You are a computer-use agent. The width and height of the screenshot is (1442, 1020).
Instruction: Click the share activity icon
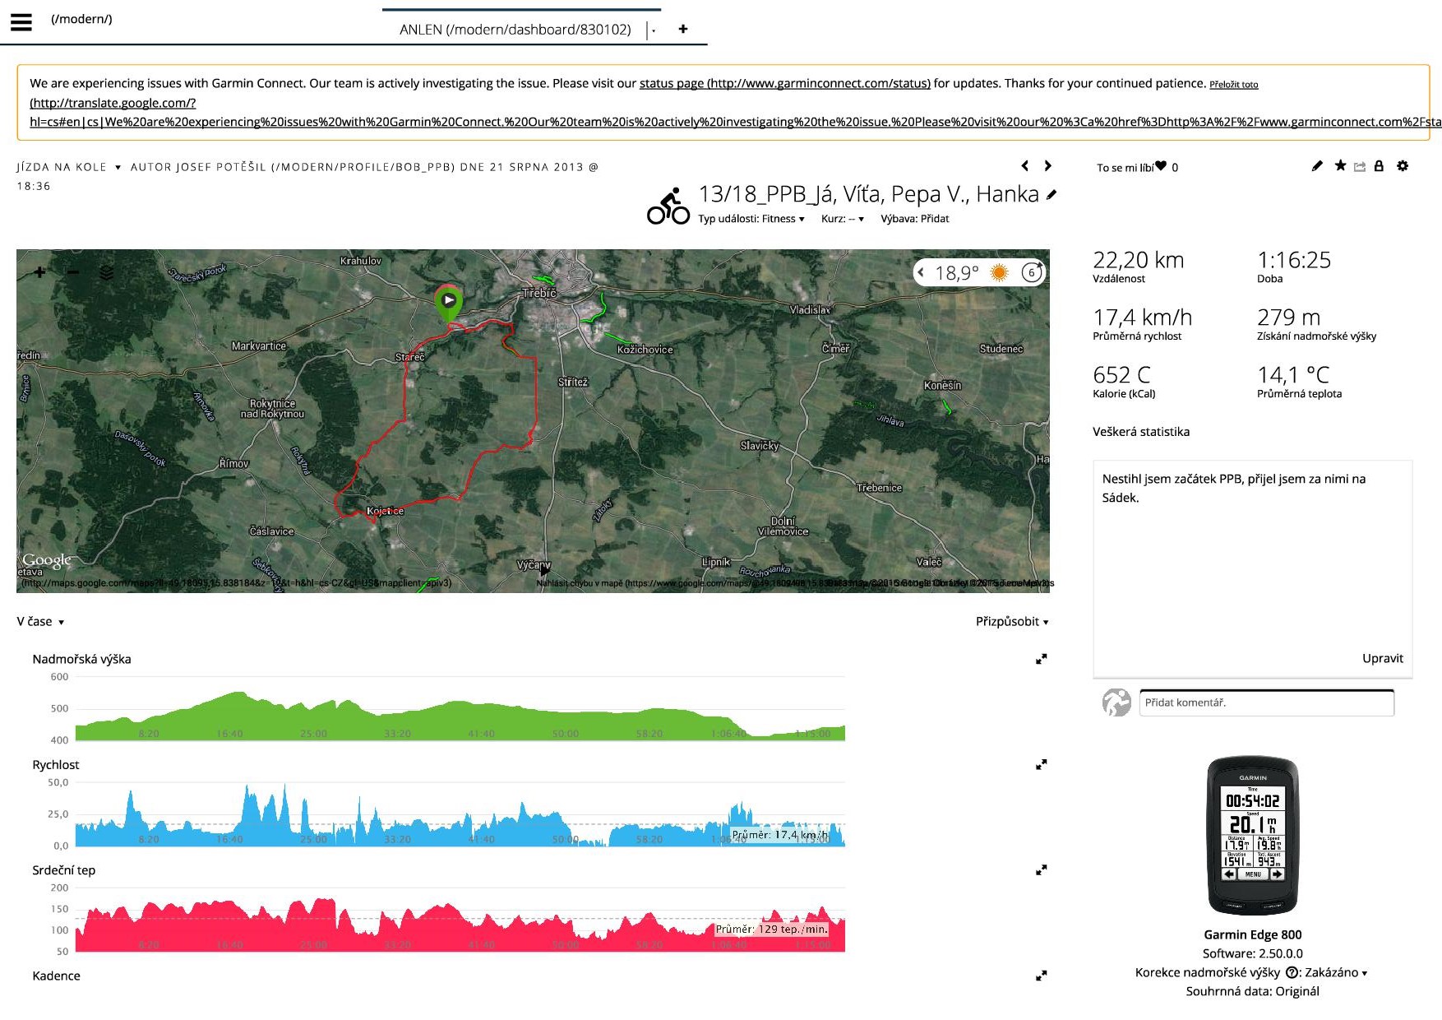tap(1360, 167)
